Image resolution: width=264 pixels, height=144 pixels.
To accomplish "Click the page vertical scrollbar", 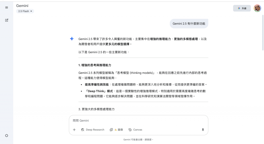I will pos(263,33).
